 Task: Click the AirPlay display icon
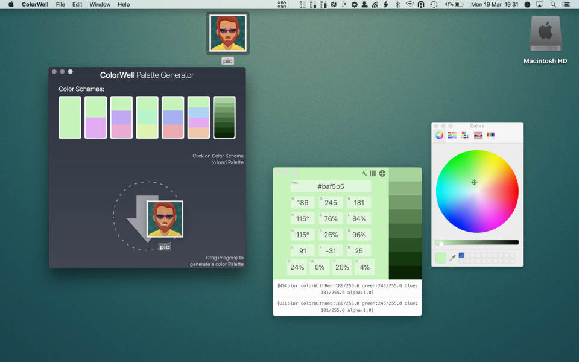click(x=539, y=4)
